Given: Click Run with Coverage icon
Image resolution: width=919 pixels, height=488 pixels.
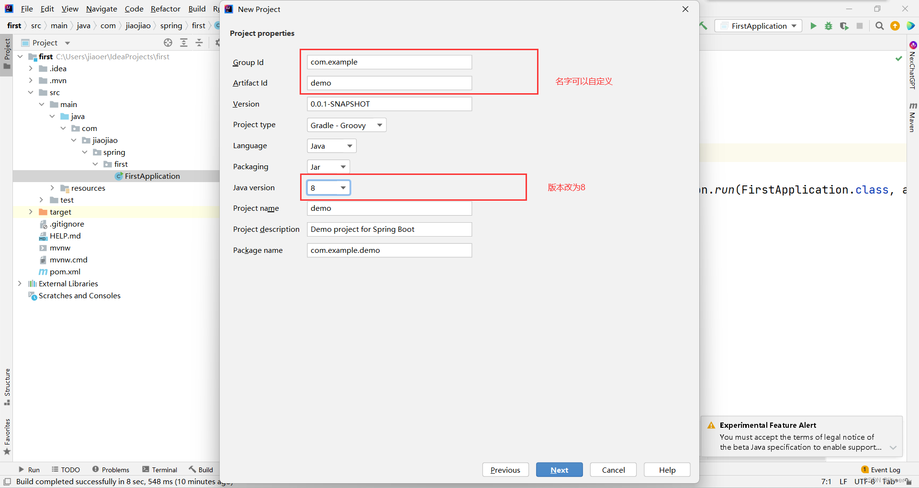Looking at the screenshot, I should tap(844, 26).
